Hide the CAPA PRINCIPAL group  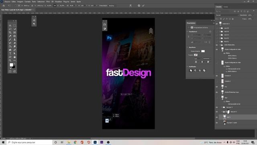[x=217, y=45]
